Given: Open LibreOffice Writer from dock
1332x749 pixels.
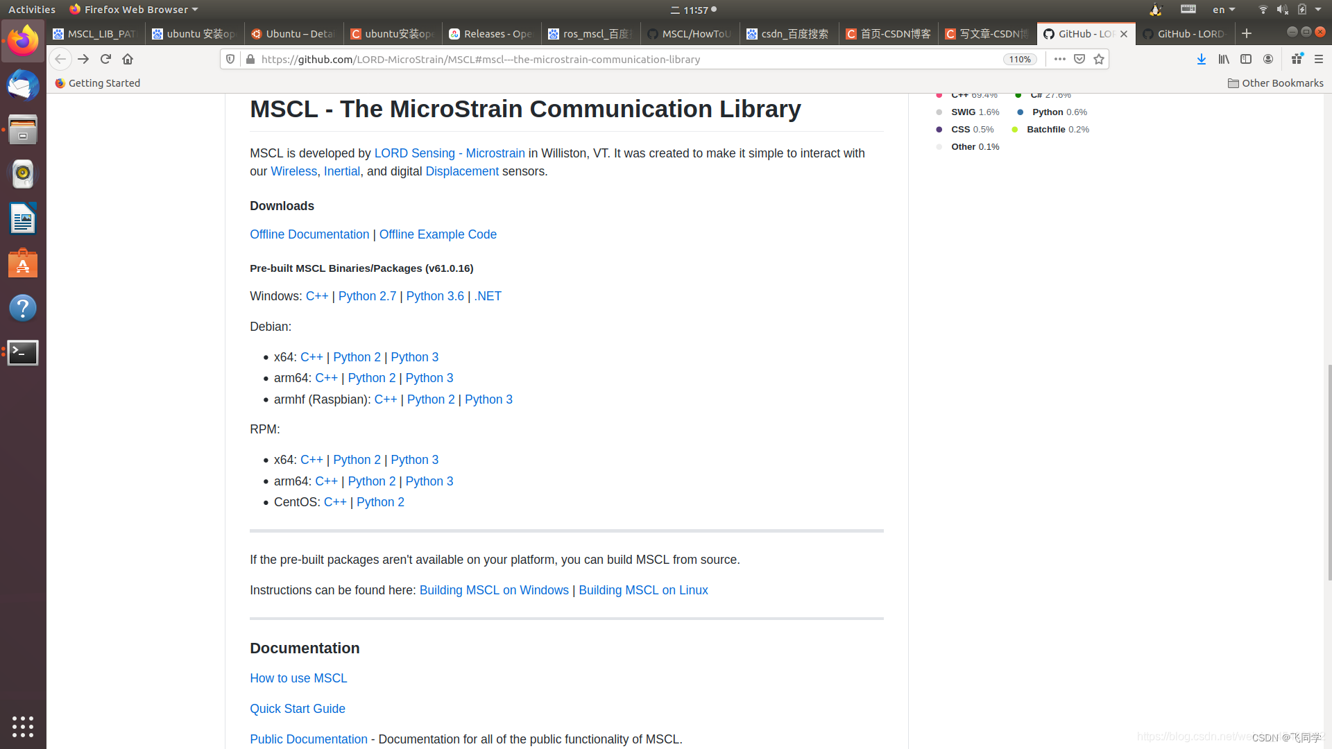Looking at the screenshot, I should (23, 219).
